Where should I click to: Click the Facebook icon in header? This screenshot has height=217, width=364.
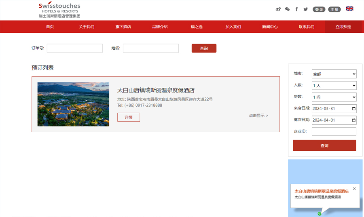(x=296, y=9)
